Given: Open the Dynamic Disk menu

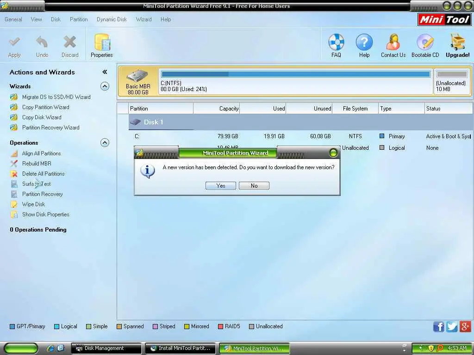Looking at the screenshot, I should [x=112, y=19].
